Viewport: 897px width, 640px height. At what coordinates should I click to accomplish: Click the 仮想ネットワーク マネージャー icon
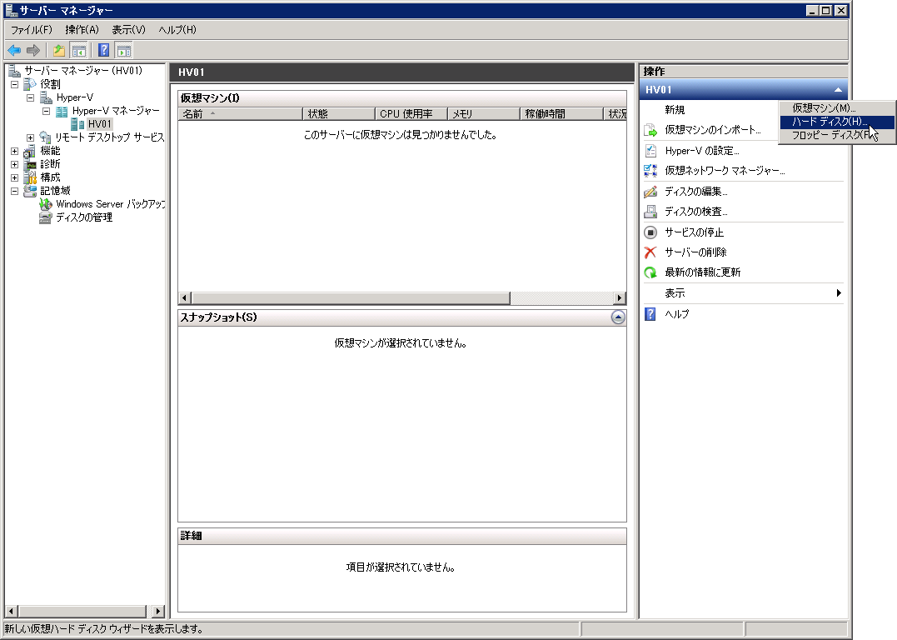650,171
